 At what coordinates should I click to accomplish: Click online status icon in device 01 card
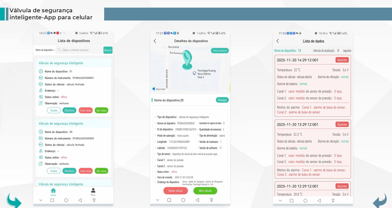coord(41,97)
